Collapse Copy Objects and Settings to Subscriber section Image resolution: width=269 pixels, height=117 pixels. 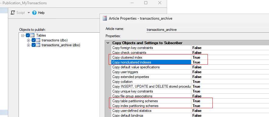(x=108, y=43)
